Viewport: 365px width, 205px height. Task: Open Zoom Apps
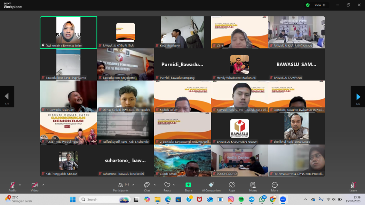click(232, 187)
